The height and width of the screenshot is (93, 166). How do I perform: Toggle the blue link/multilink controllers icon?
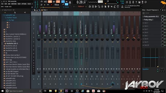[66, 4]
